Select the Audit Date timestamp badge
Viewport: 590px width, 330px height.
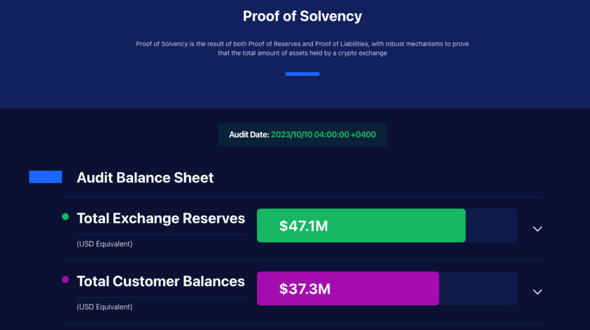pos(302,134)
